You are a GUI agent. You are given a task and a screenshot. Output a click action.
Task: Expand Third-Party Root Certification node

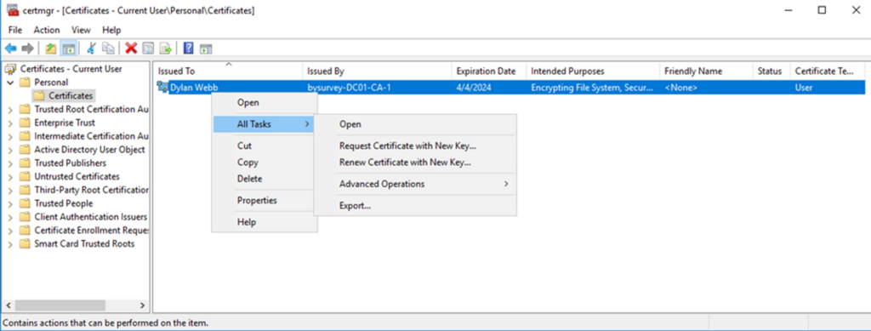10,191
